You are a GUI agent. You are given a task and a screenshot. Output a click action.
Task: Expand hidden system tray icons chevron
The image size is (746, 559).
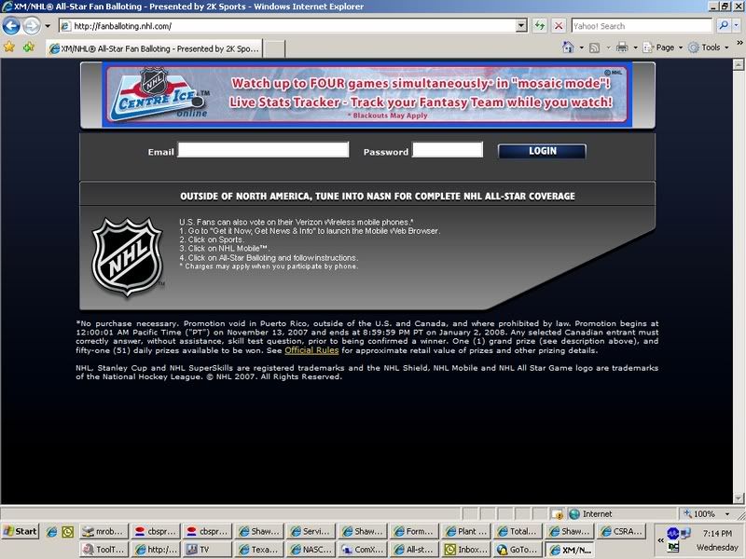point(660,540)
